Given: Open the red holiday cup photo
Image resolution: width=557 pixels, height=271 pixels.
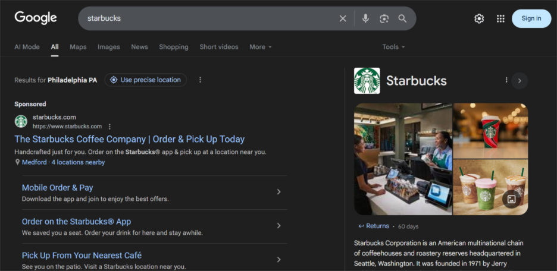Looking at the screenshot, I should tap(490, 131).
